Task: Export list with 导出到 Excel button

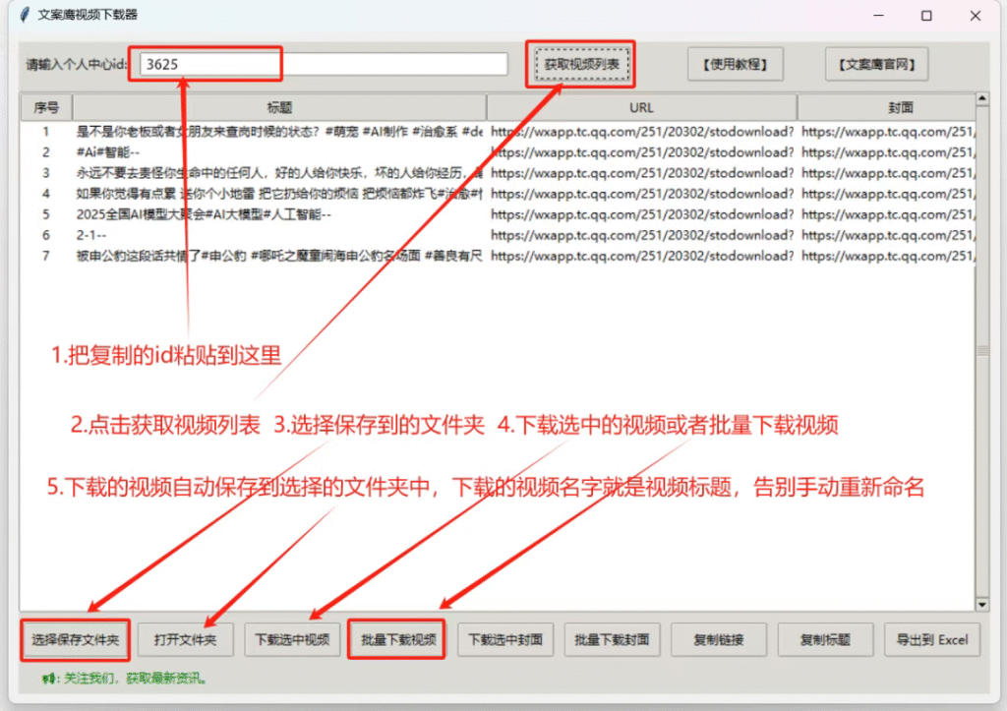Action: pyautogui.click(x=931, y=639)
